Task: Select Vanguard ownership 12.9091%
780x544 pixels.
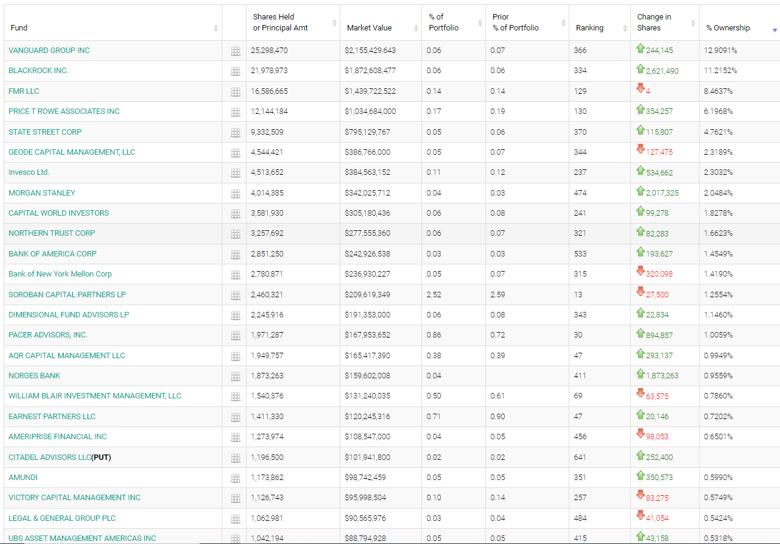Action: pyautogui.click(x=721, y=51)
